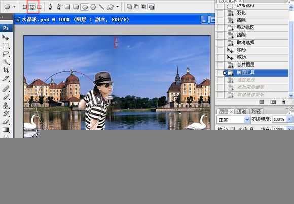Click the Ps logo atop toolbox

coord(6,28)
